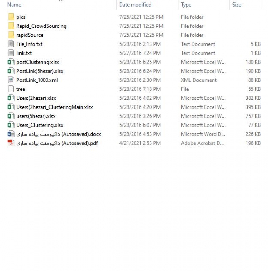Click the 196 KB size cell

pos(253,143)
